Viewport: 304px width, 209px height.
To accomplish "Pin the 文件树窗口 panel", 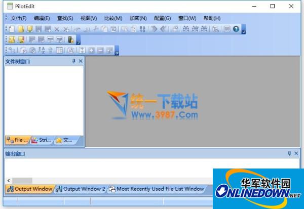I will click(73, 61).
